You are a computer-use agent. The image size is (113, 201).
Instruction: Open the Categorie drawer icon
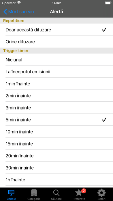tap(34, 193)
